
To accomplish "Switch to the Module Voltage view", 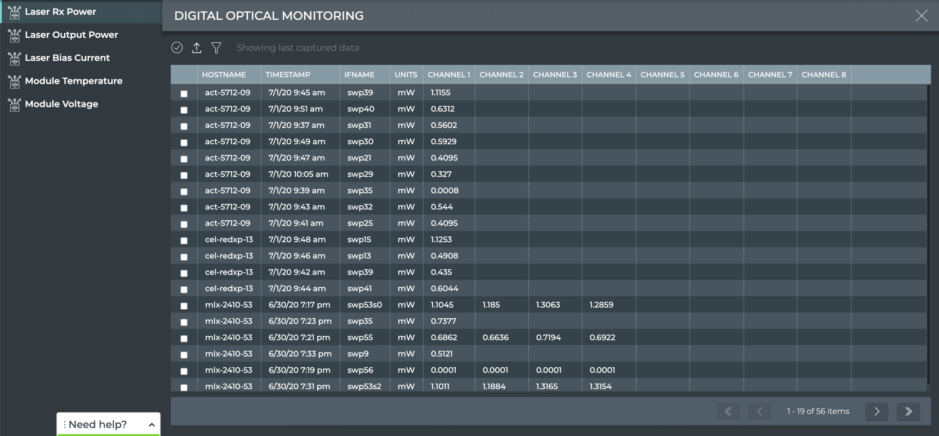I will tap(61, 104).
